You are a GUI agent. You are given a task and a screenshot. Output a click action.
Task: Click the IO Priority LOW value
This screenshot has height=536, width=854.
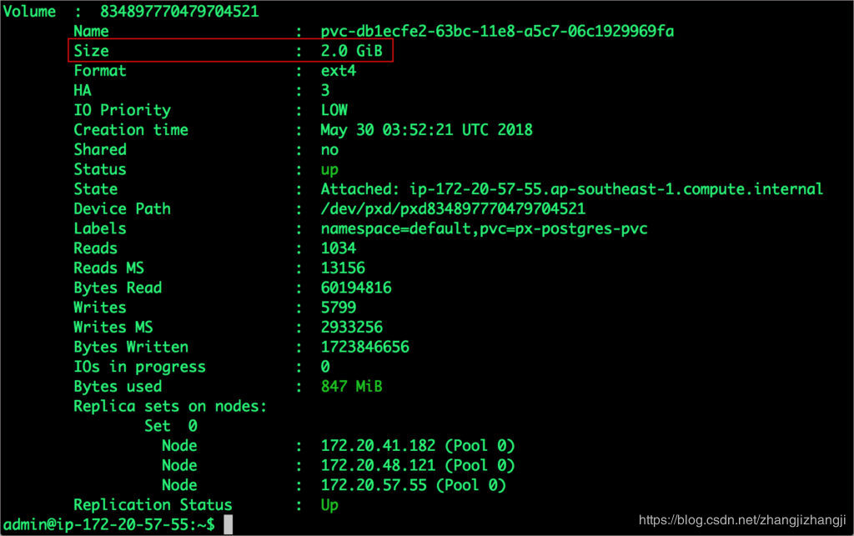point(334,110)
